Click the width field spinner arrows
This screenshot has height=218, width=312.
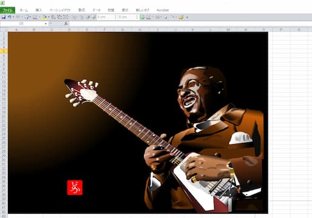coord(137,17)
